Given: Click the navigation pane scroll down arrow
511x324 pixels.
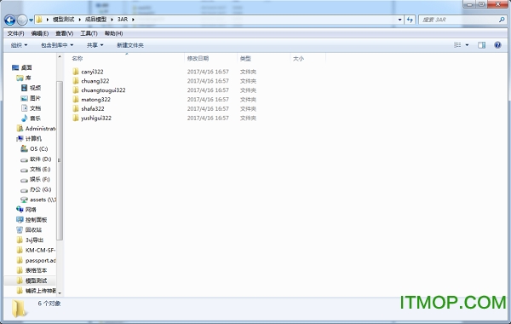Looking at the screenshot, I should point(60,293).
